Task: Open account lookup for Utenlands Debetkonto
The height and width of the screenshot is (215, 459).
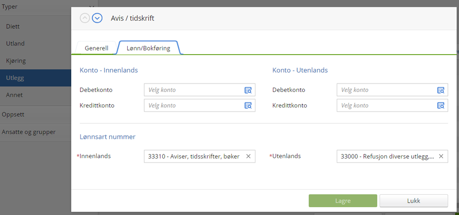Action: (x=441, y=90)
